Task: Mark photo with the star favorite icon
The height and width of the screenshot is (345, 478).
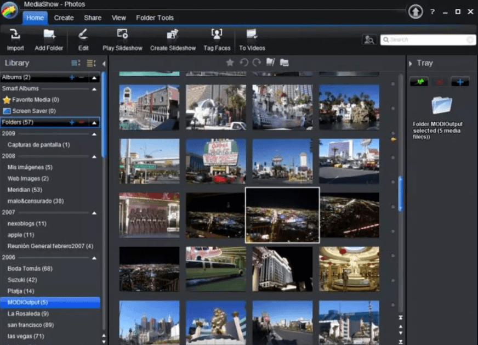Action: 230,63
